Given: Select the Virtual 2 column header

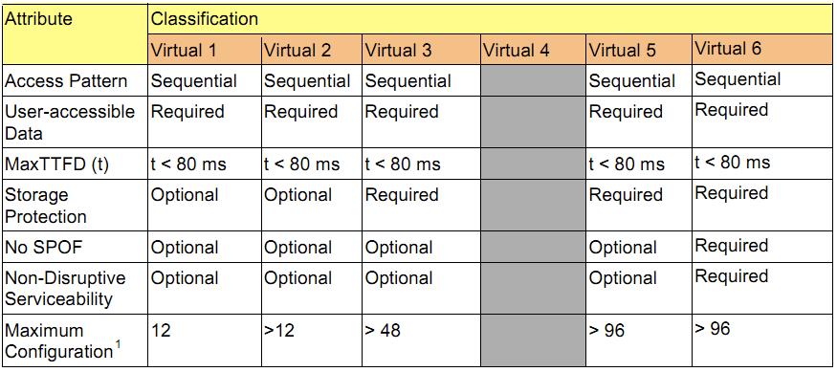Looking at the screenshot, I should 311,50.
